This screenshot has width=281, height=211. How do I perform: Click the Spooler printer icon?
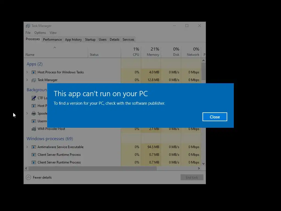(x=34, y=113)
